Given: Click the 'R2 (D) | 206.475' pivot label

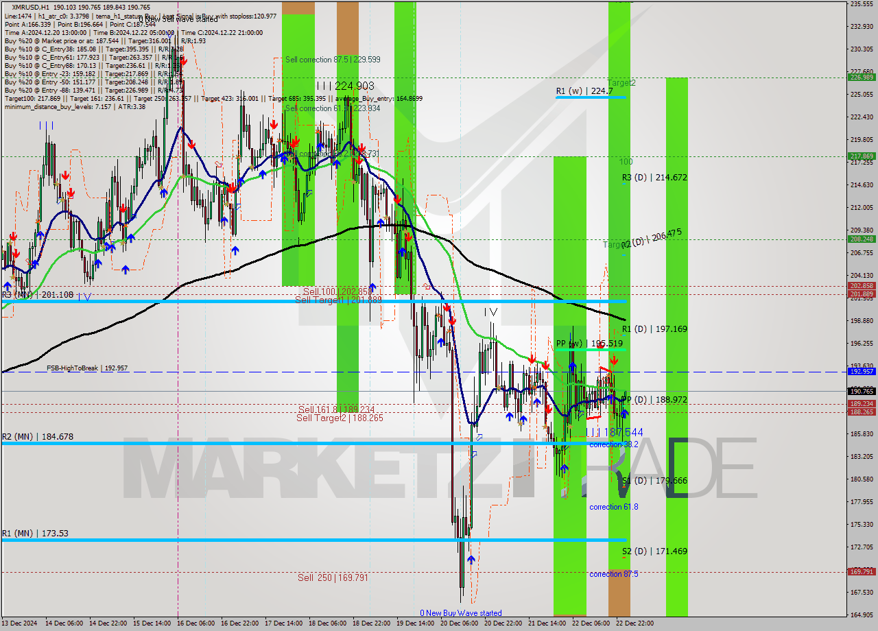Looking at the screenshot, I should [x=652, y=238].
